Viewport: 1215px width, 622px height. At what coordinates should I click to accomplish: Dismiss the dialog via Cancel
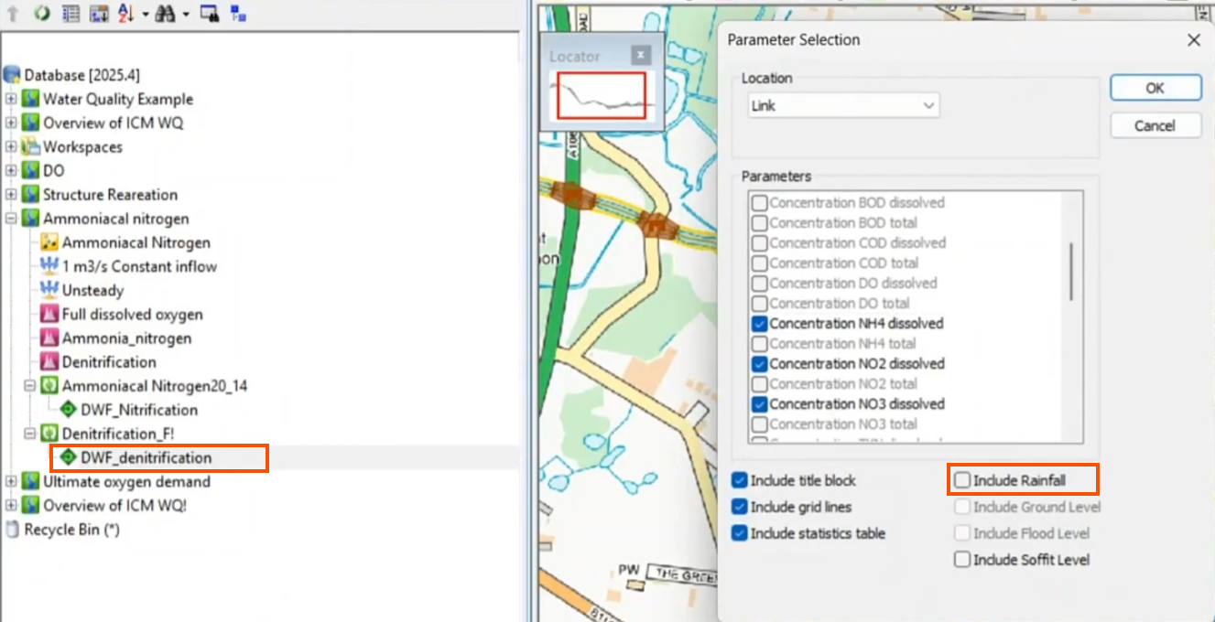tap(1155, 124)
